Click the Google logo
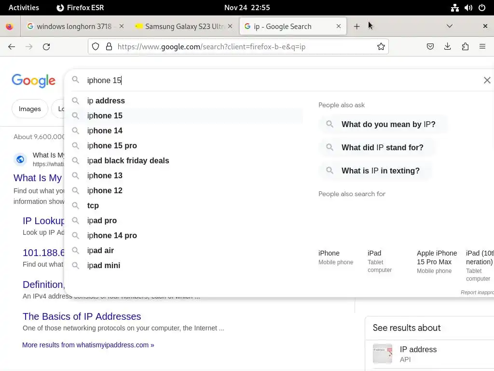 (34, 81)
